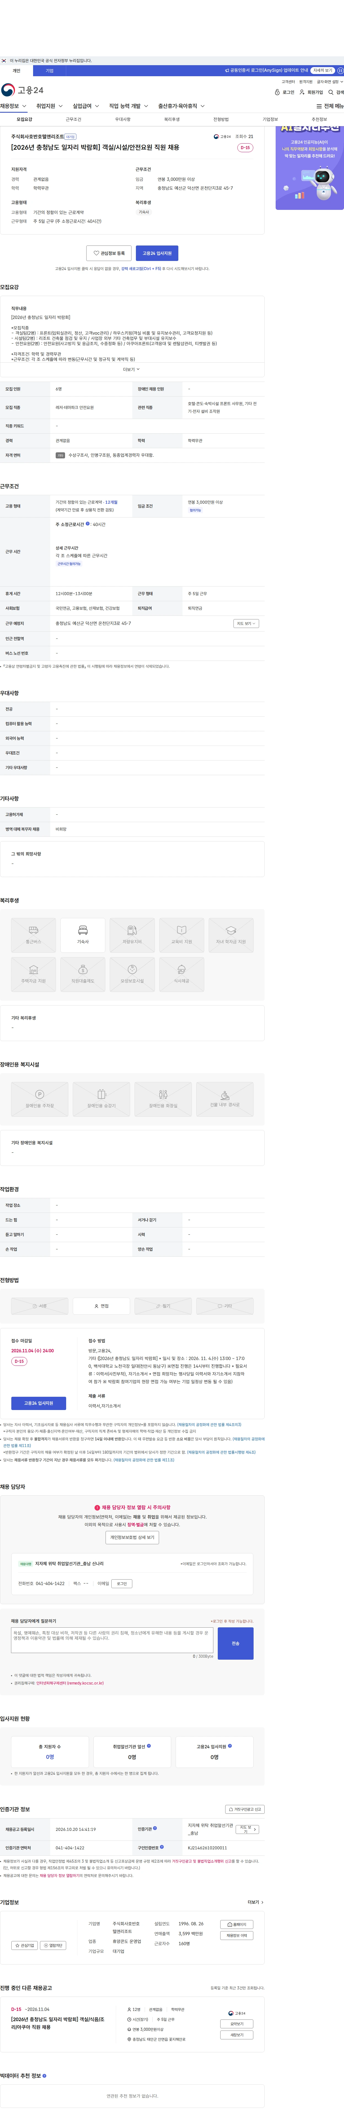Expand the 더보기 toggle under 직무내용
344x2120 pixels.
[x=131, y=369]
